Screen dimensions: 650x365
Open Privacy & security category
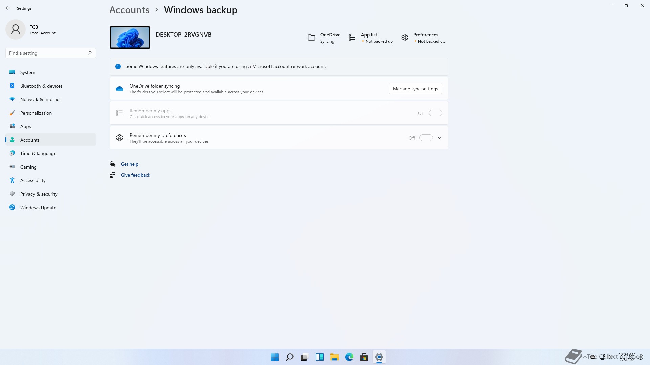(x=51, y=194)
